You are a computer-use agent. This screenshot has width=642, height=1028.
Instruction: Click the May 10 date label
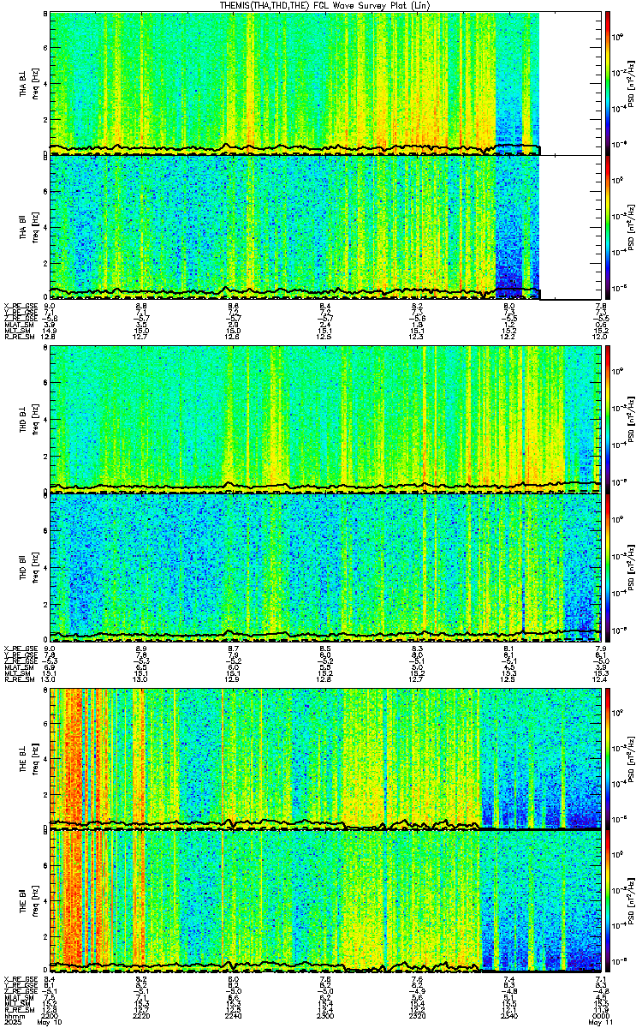click(x=51, y=1022)
